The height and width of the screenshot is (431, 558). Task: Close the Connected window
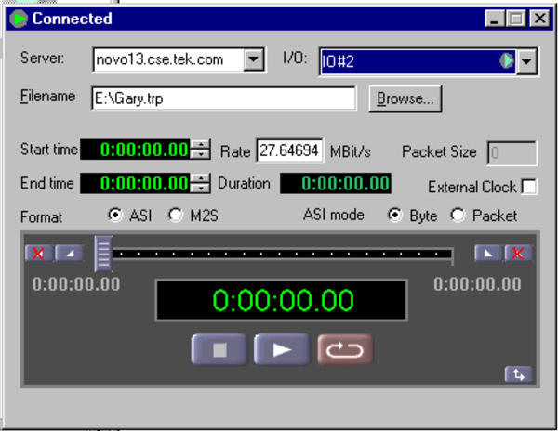(539, 19)
